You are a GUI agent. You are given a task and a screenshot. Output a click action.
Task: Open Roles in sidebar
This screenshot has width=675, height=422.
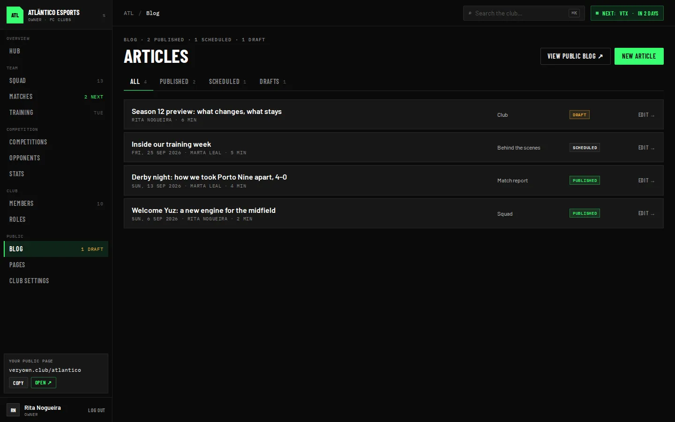[56, 219]
